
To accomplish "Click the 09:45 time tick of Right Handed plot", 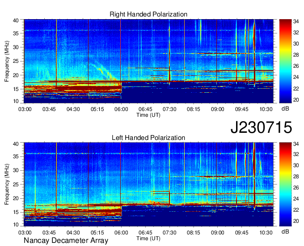I will (241, 109).
